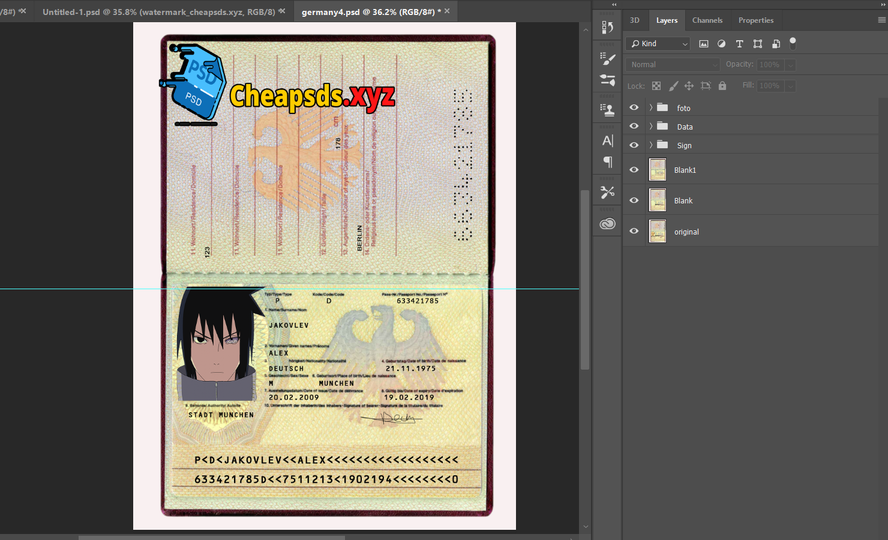Open the Clone Source panel icon
This screenshot has height=540, width=888.
point(607,110)
